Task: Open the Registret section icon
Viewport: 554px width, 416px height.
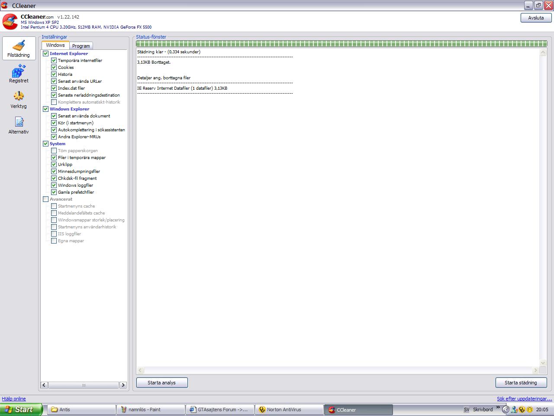Action: (x=19, y=74)
